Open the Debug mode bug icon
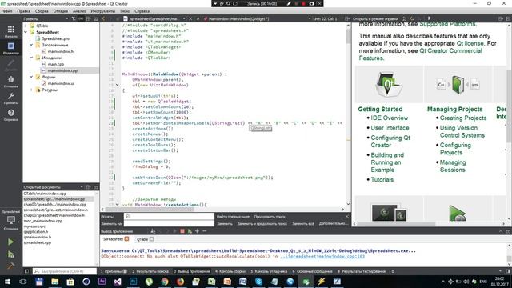The image size is (512, 288). [10, 79]
